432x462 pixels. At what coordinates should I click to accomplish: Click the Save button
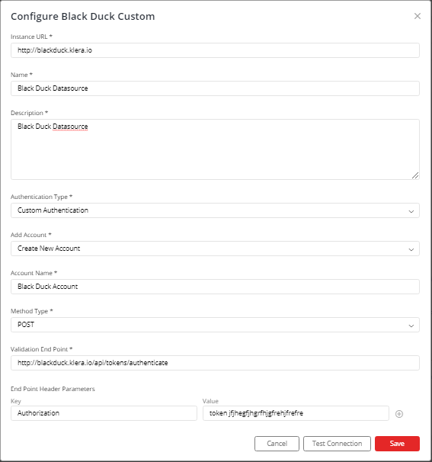point(397,444)
